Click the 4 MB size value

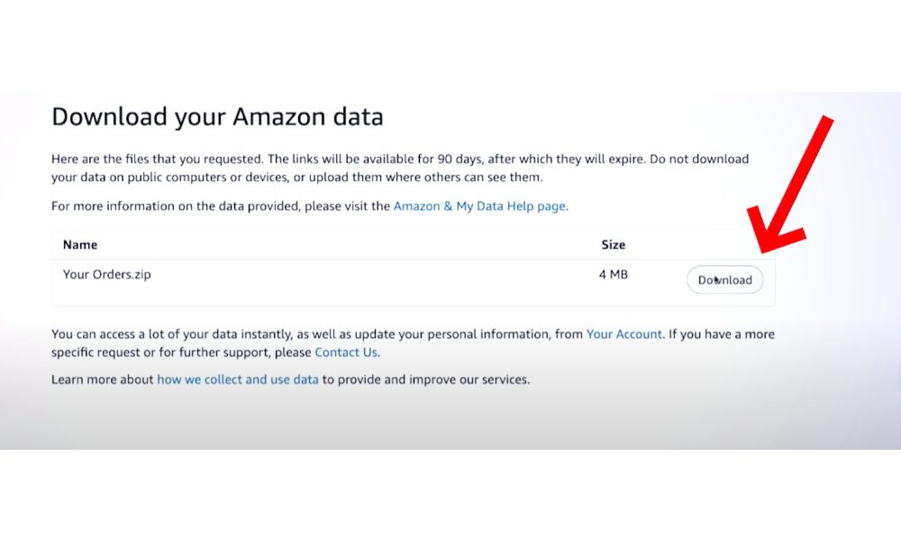click(614, 274)
